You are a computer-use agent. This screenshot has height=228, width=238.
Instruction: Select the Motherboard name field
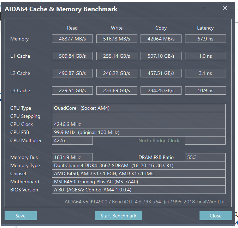[x=139, y=182]
